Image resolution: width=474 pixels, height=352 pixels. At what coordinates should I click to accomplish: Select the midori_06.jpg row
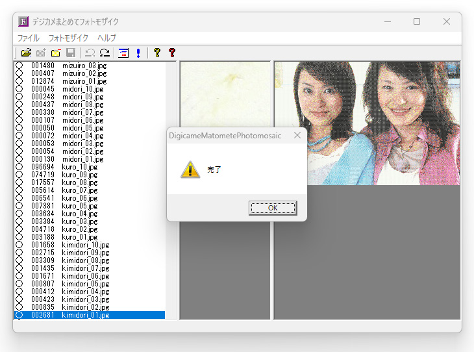coord(90,120)
